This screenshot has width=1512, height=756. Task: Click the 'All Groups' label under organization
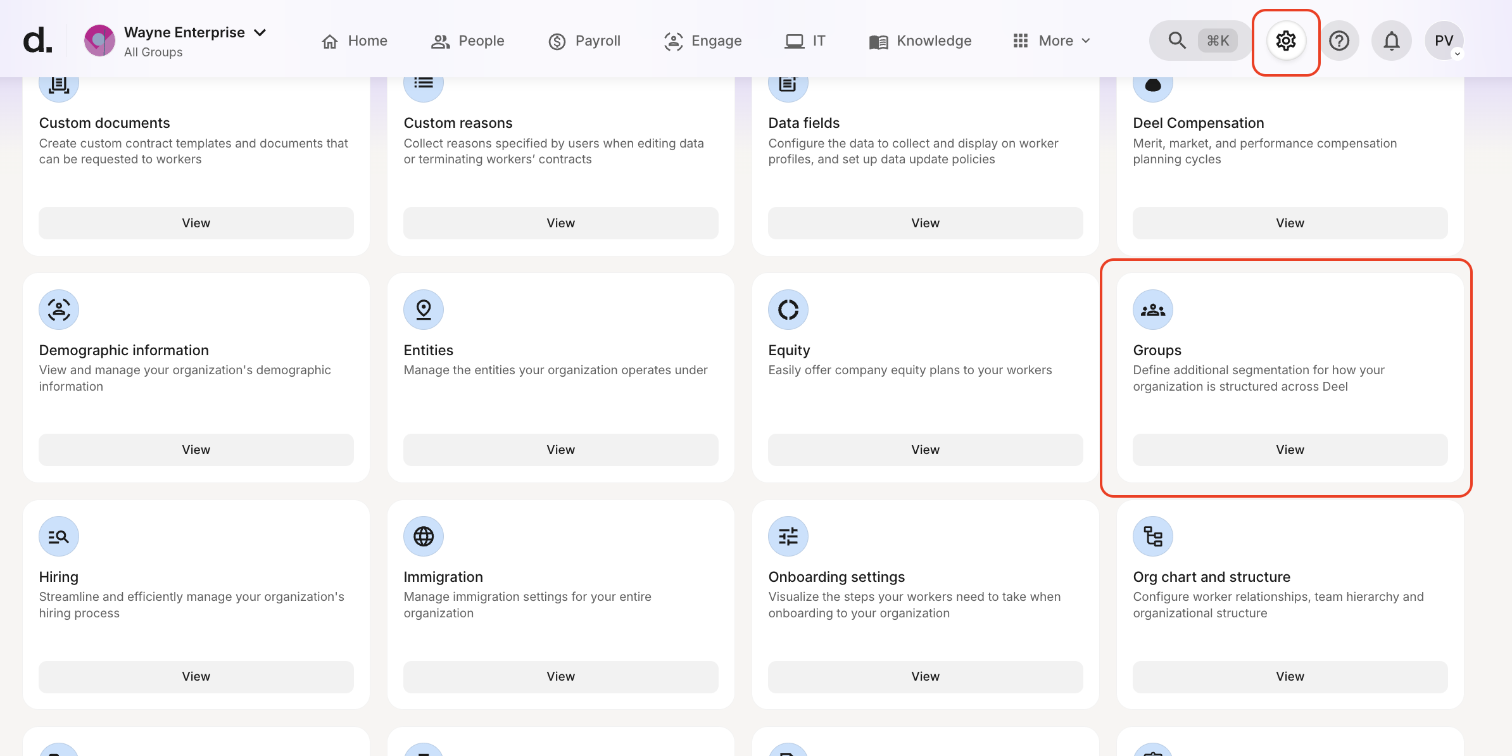click(x=153, y=52)
